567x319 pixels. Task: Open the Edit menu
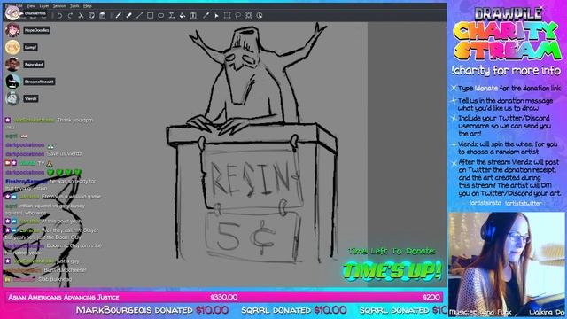click(19, 6)
